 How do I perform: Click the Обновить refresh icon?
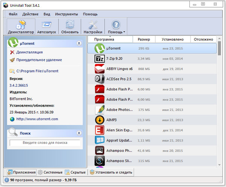69,27
